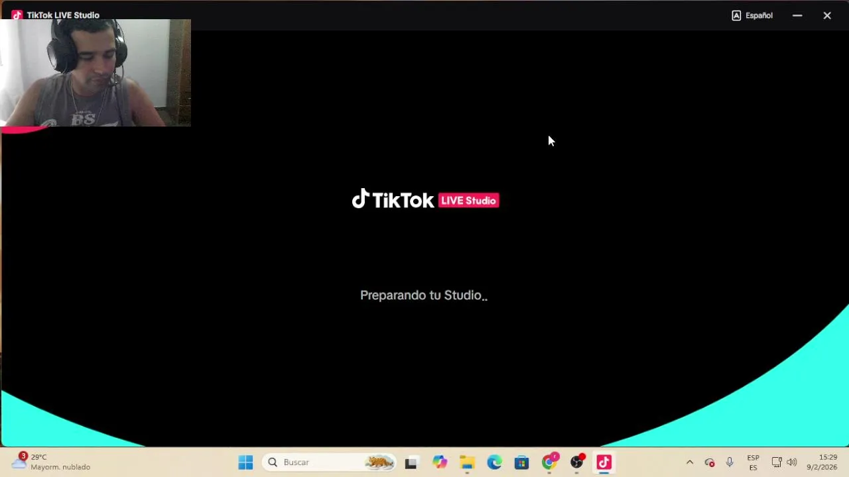This screenshot has height=477, width=849.
Task: Click the Buscar taskbar search field
Action: (330, 462)
